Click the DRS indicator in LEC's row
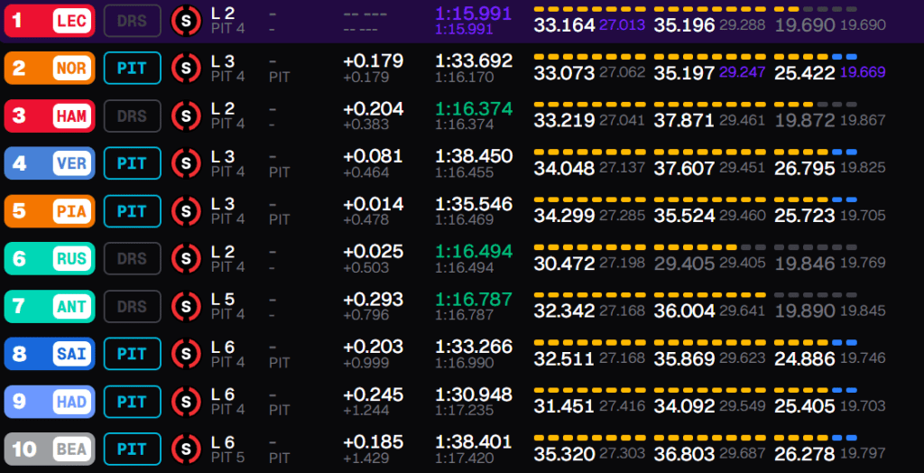Image resolution: width=924 pixels, height=473 pixels. point(133,21)
